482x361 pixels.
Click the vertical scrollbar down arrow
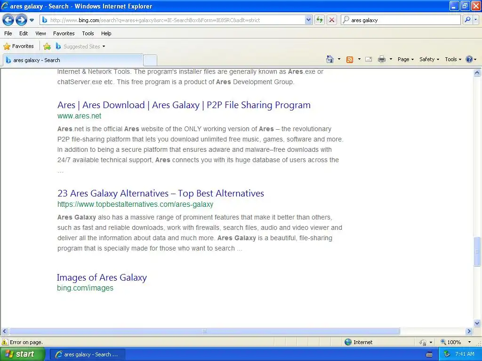tap(477, 323)
